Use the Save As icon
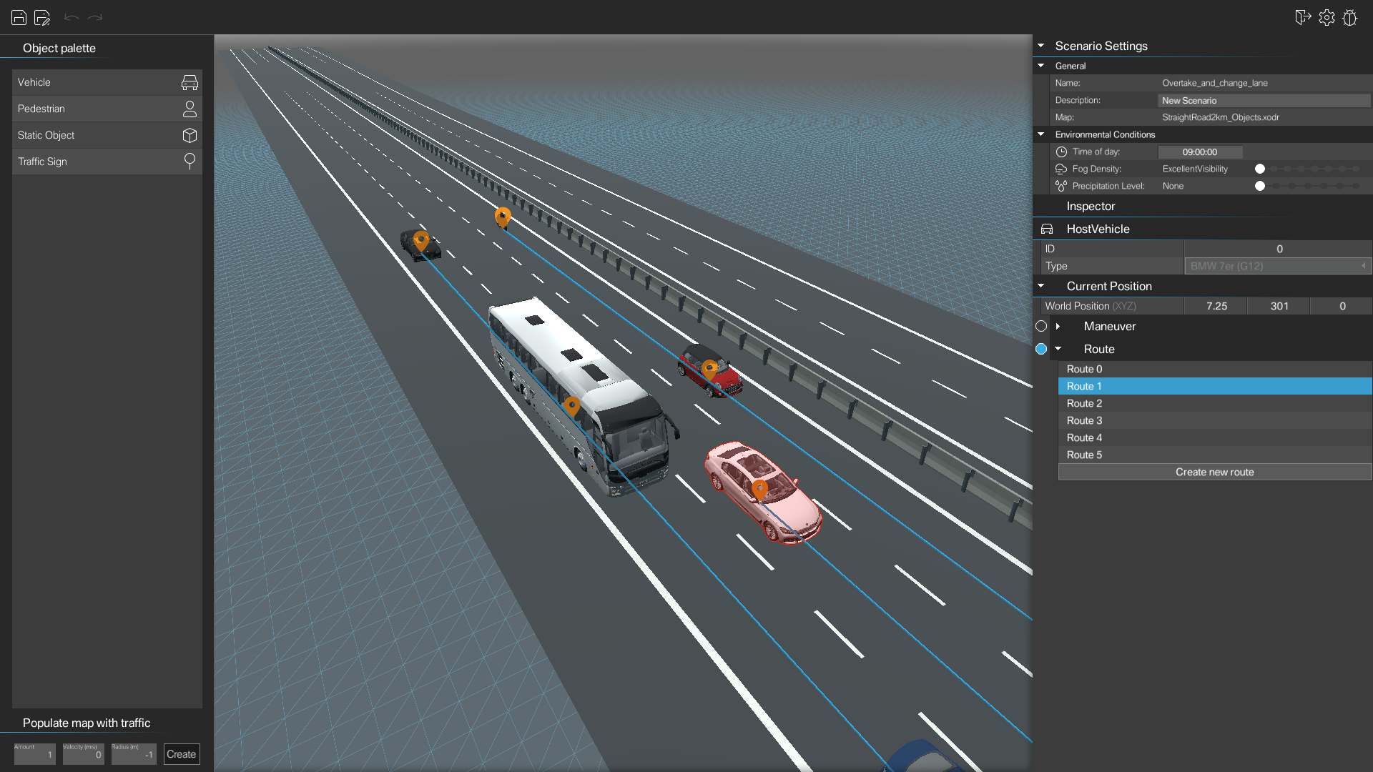1373x772 pixels. [x=43, y=18]
